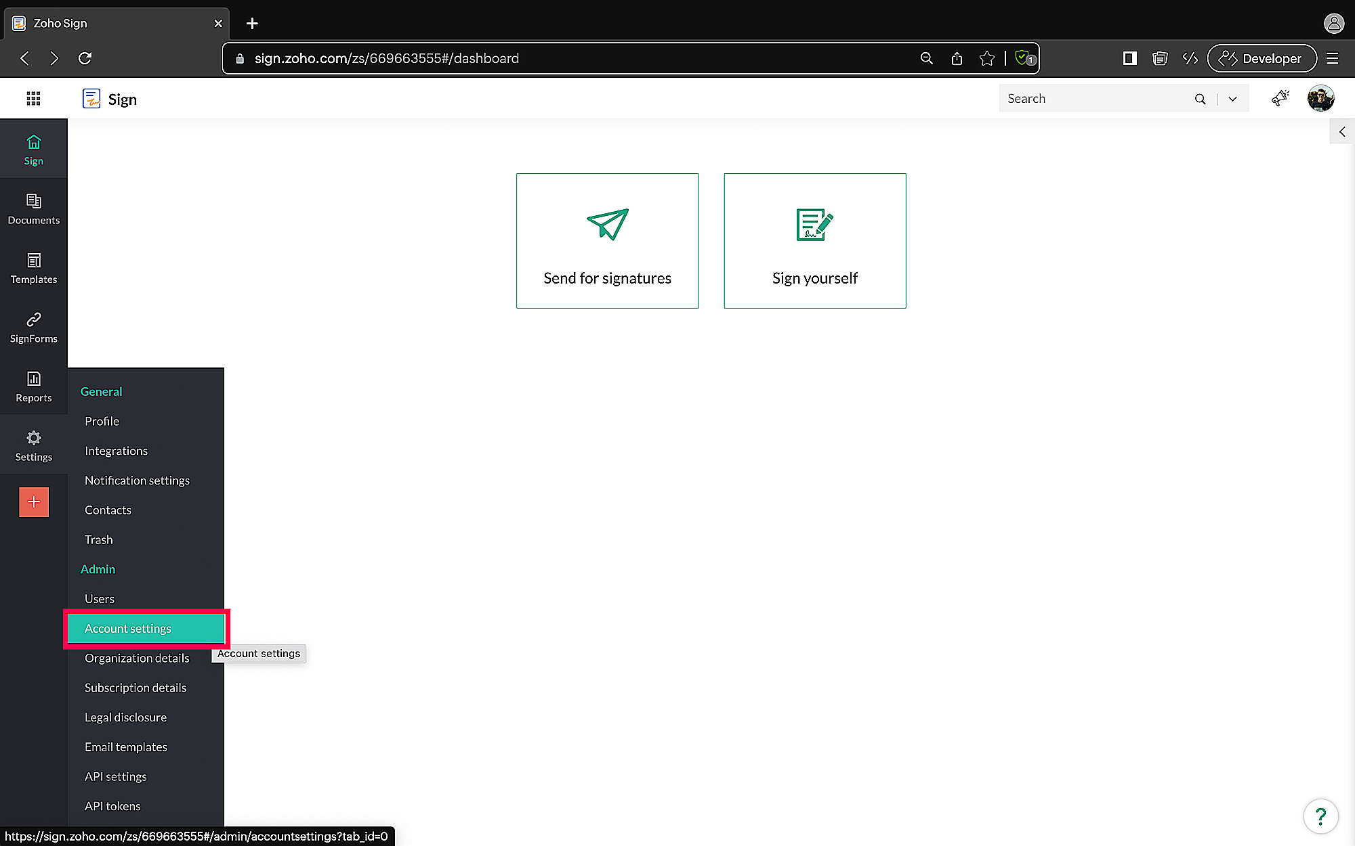This screenshot has height=846, width=1355.
Task: Click the Settings gear icon
Action: coord(33,439)
